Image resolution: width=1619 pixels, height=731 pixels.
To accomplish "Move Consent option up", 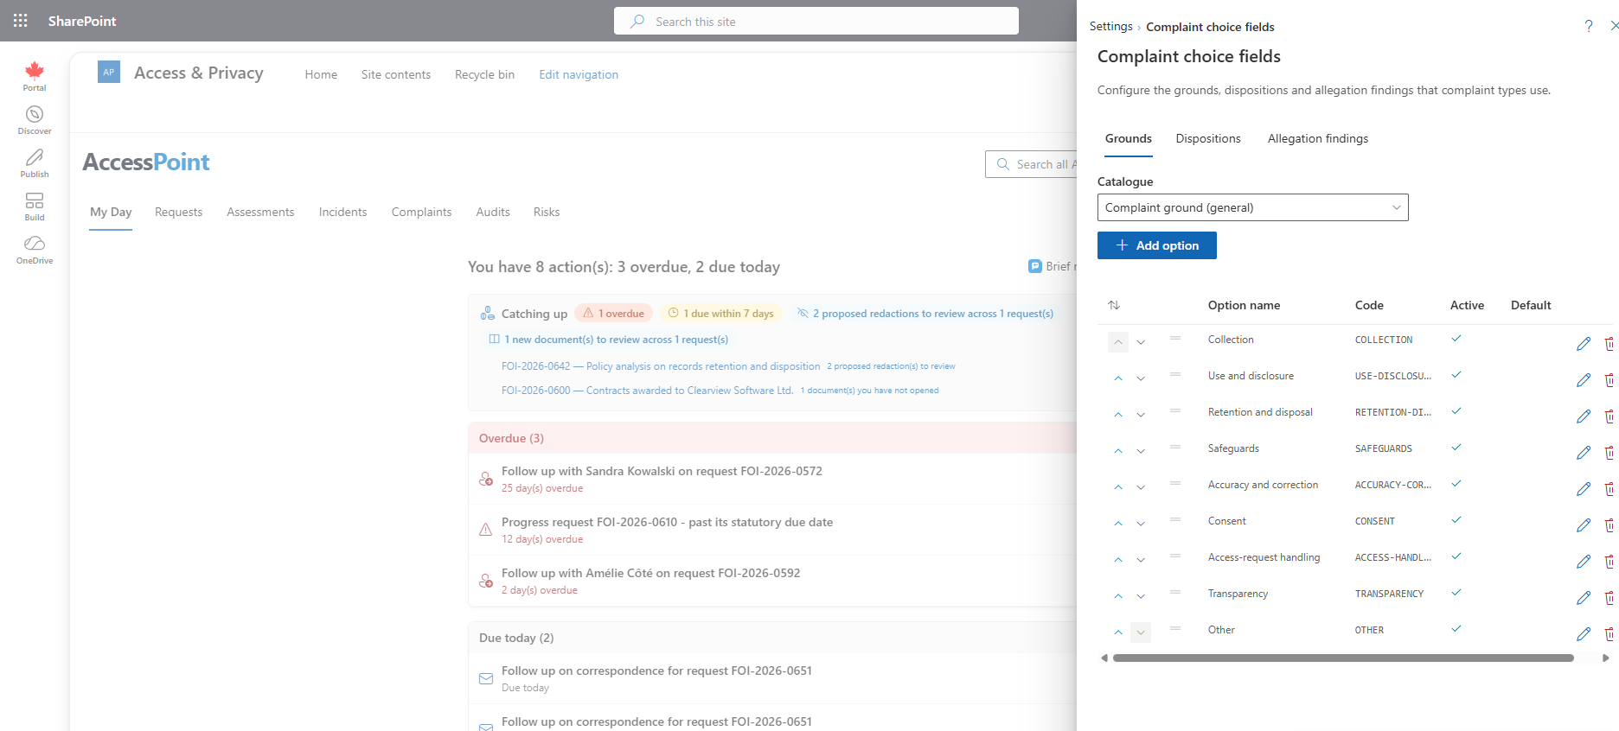I will click(x=1118, y=524).
